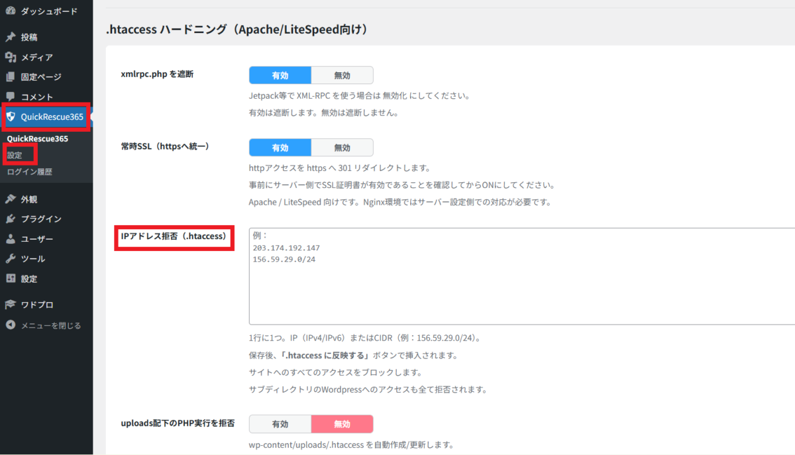Select 無効 for uploads PHP execution
Screen dimensions: 795x455
coord(342,424)
